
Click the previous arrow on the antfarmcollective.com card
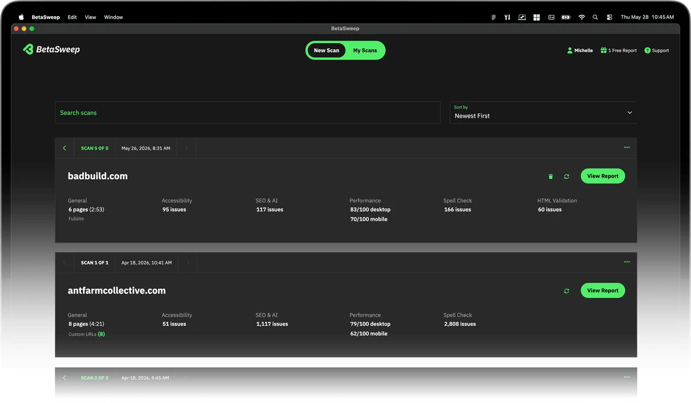click(64, 263)
